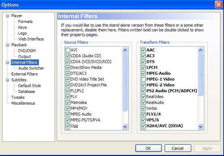Open Default Style subtitle settings
The height and width of the screenshot is (156, 224).
[29, 86]
